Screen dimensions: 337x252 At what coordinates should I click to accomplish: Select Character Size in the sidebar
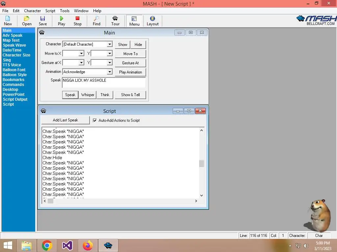[16, 55]
